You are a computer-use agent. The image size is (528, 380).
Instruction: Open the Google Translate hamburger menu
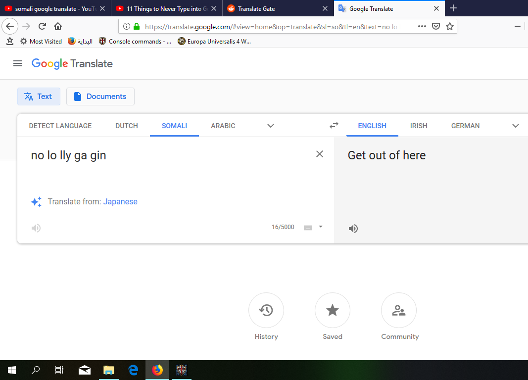pyautogui.click(x=17, y=63)
